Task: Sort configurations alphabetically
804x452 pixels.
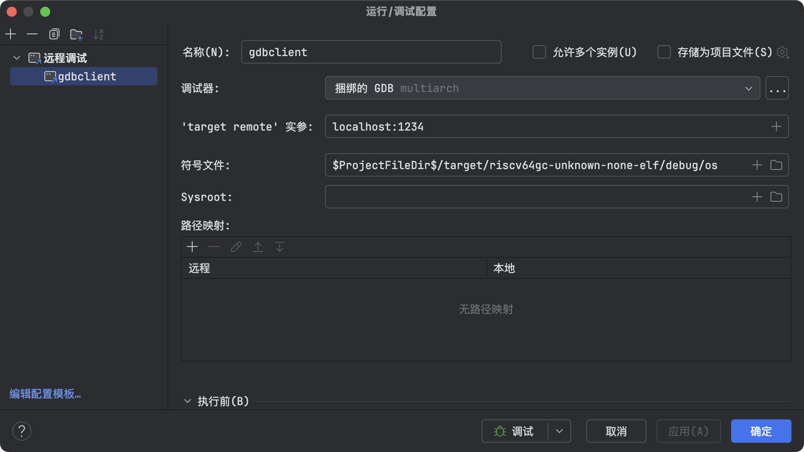Action: pyautogui.click(x=98, y=34)
